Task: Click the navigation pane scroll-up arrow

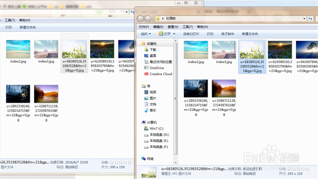Action: coord(176,41)
